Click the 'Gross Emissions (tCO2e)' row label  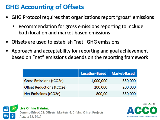click(x=44, y=81)
